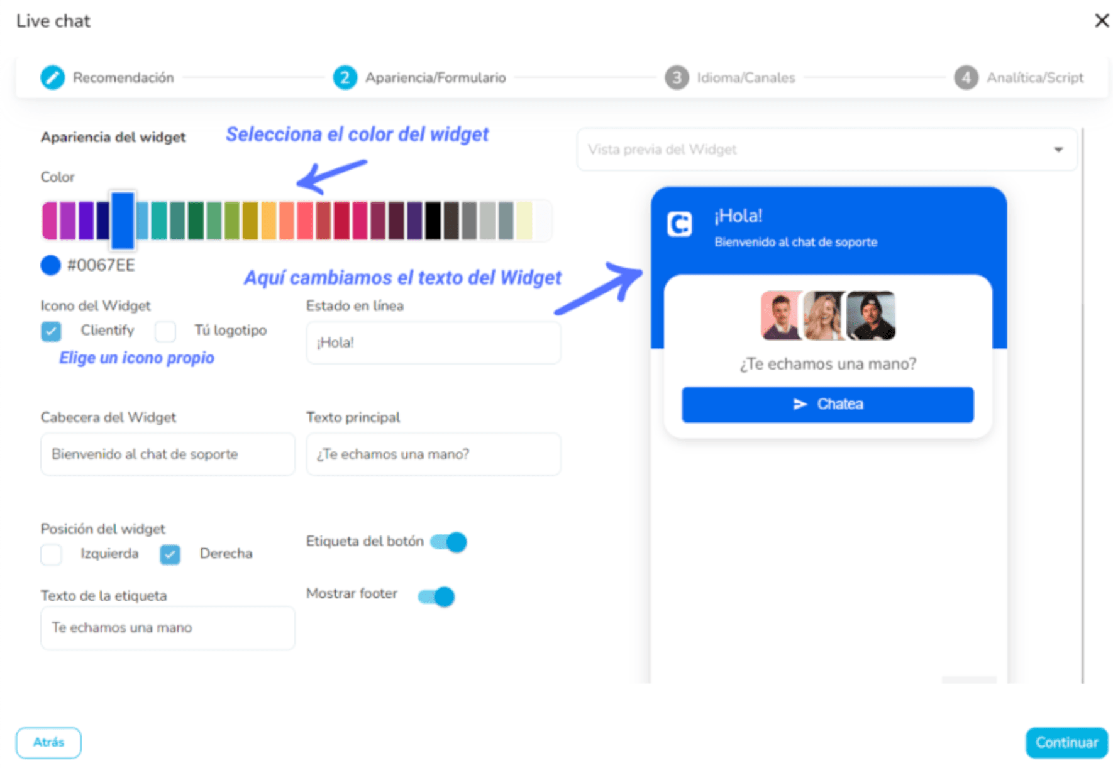Close the Live chat dialog
This screenshot has width=1113, height=768.
[x=1101, y=21]
